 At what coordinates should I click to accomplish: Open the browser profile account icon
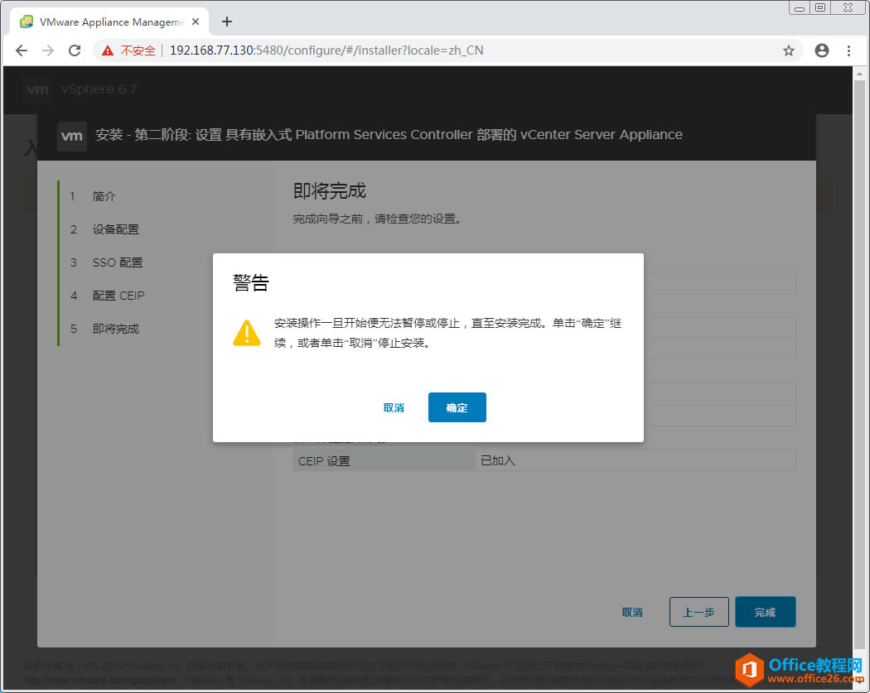click(x=822, y=51)
